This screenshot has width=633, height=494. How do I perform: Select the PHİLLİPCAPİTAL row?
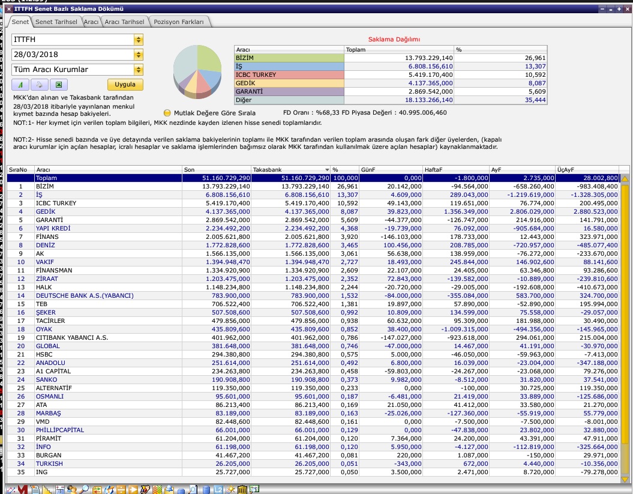[313, 430]
